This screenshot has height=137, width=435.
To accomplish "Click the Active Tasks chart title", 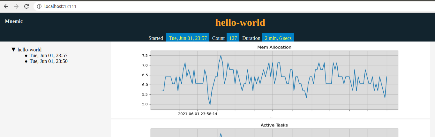I will click(x=274, y=125).
